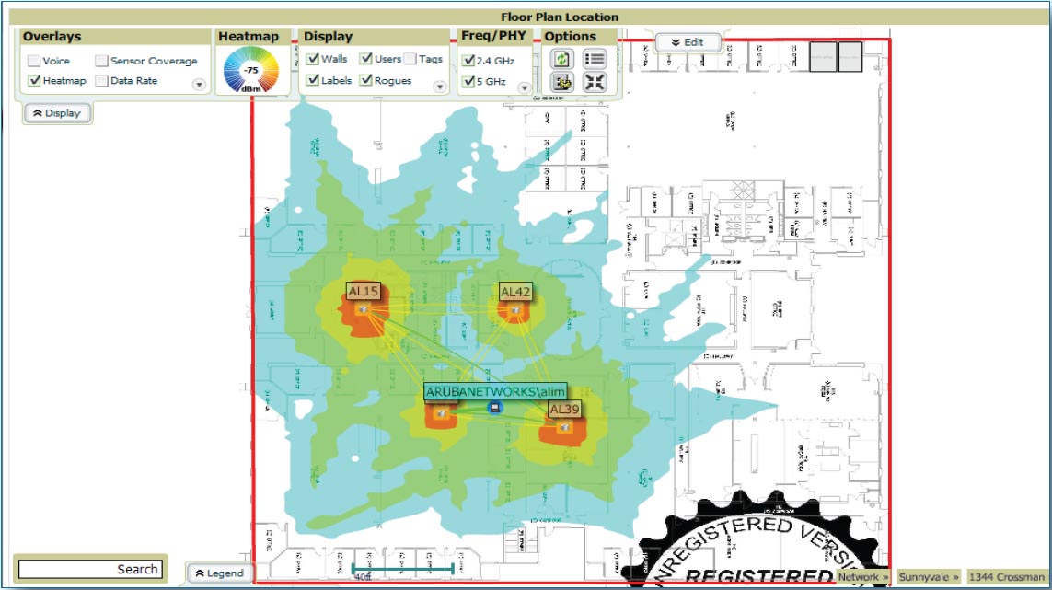
Task: Click the Overlays panel header
Action: coord(115,36)
